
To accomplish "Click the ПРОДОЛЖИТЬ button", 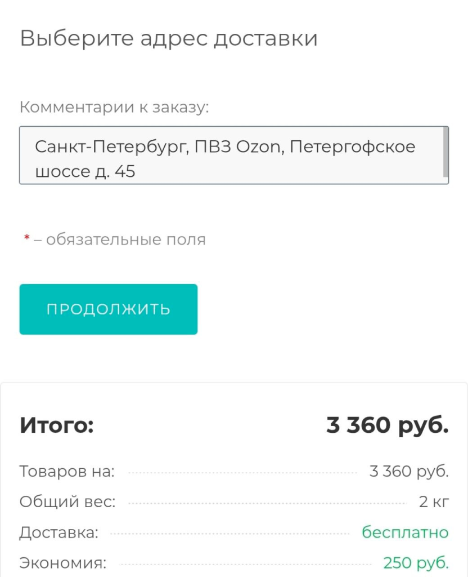I will coord(108,309).
